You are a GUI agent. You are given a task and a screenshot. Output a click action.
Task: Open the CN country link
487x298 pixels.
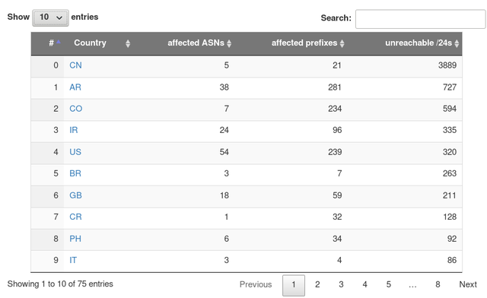pos(75,65)
